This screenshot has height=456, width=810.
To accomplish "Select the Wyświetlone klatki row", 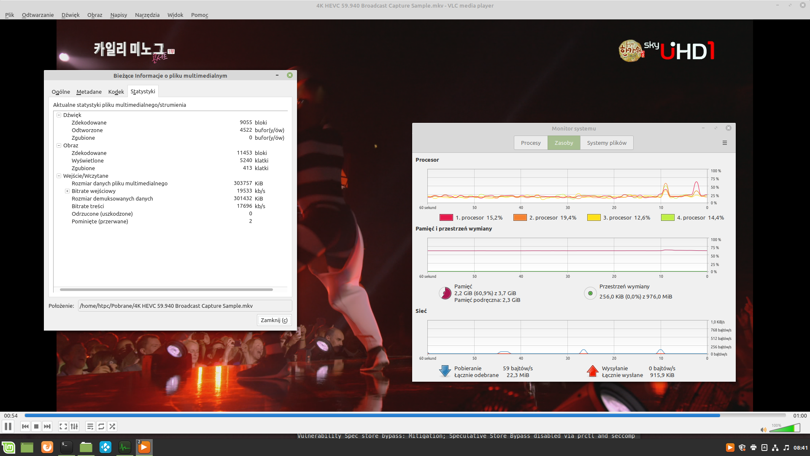I will 170,160.
